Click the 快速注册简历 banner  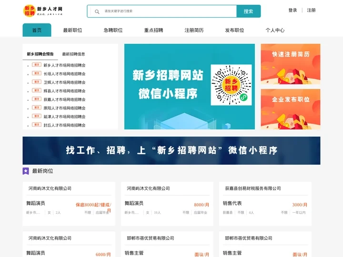point(291,64)
